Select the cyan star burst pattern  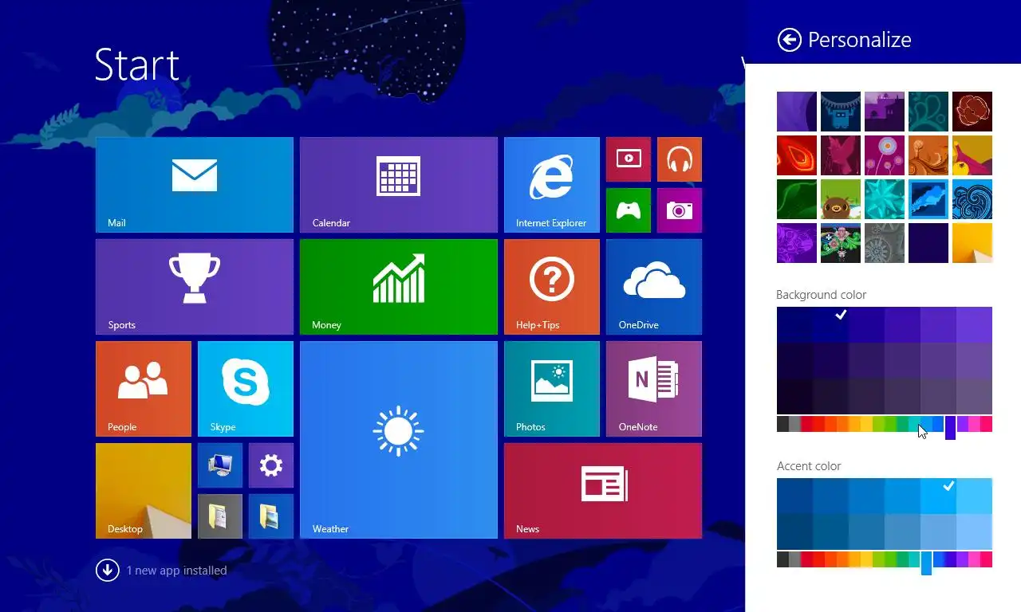click(x=885, y=199)
